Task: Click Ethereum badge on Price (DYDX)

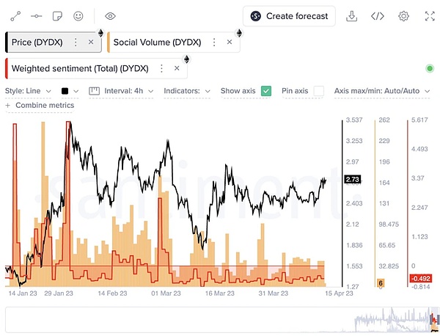Action: pos(100,33)
